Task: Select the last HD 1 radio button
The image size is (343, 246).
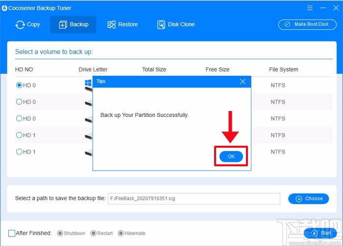Action: pos(19,152)
